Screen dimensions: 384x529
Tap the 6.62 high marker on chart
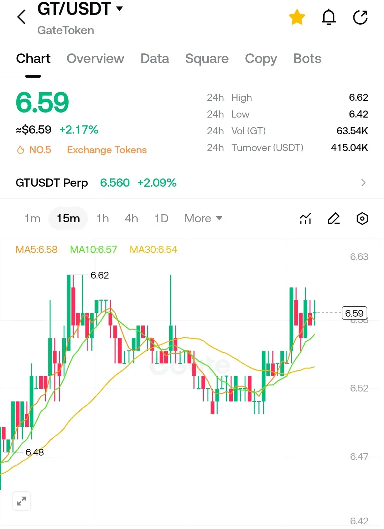[100, 275]
